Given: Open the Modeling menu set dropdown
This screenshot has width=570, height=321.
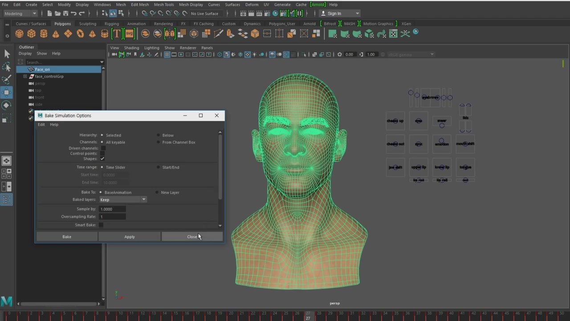Looking at the screenshot, I should point(20,13).
